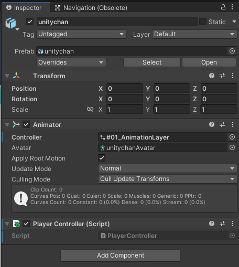
Task: Click the Navigation tab icon
Action: tap(58, 8)
